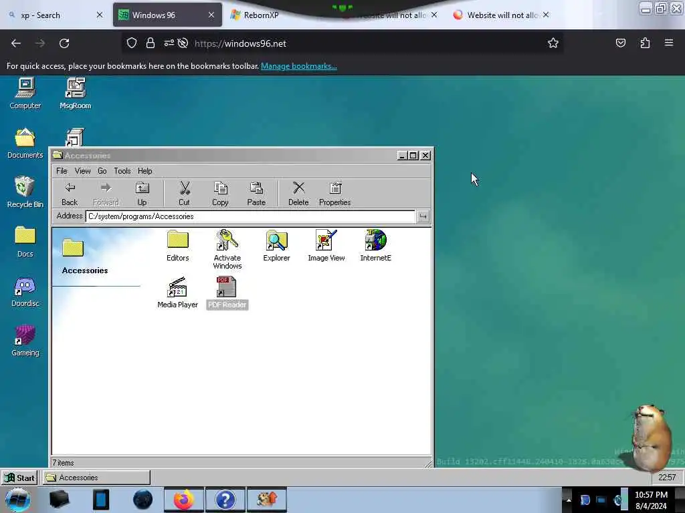Switch to the xp - Search tab

pos(55,15)
